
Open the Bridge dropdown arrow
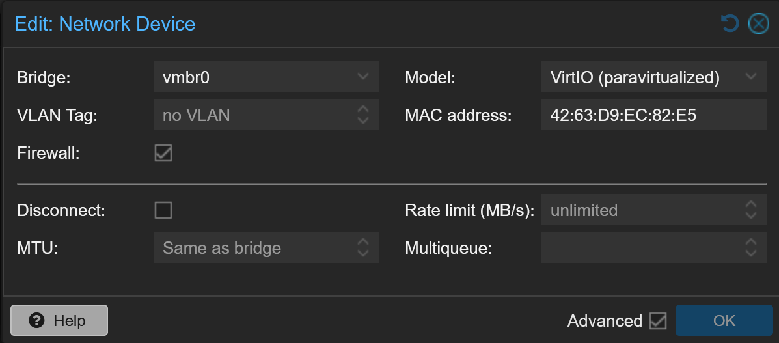click(363, 77)
